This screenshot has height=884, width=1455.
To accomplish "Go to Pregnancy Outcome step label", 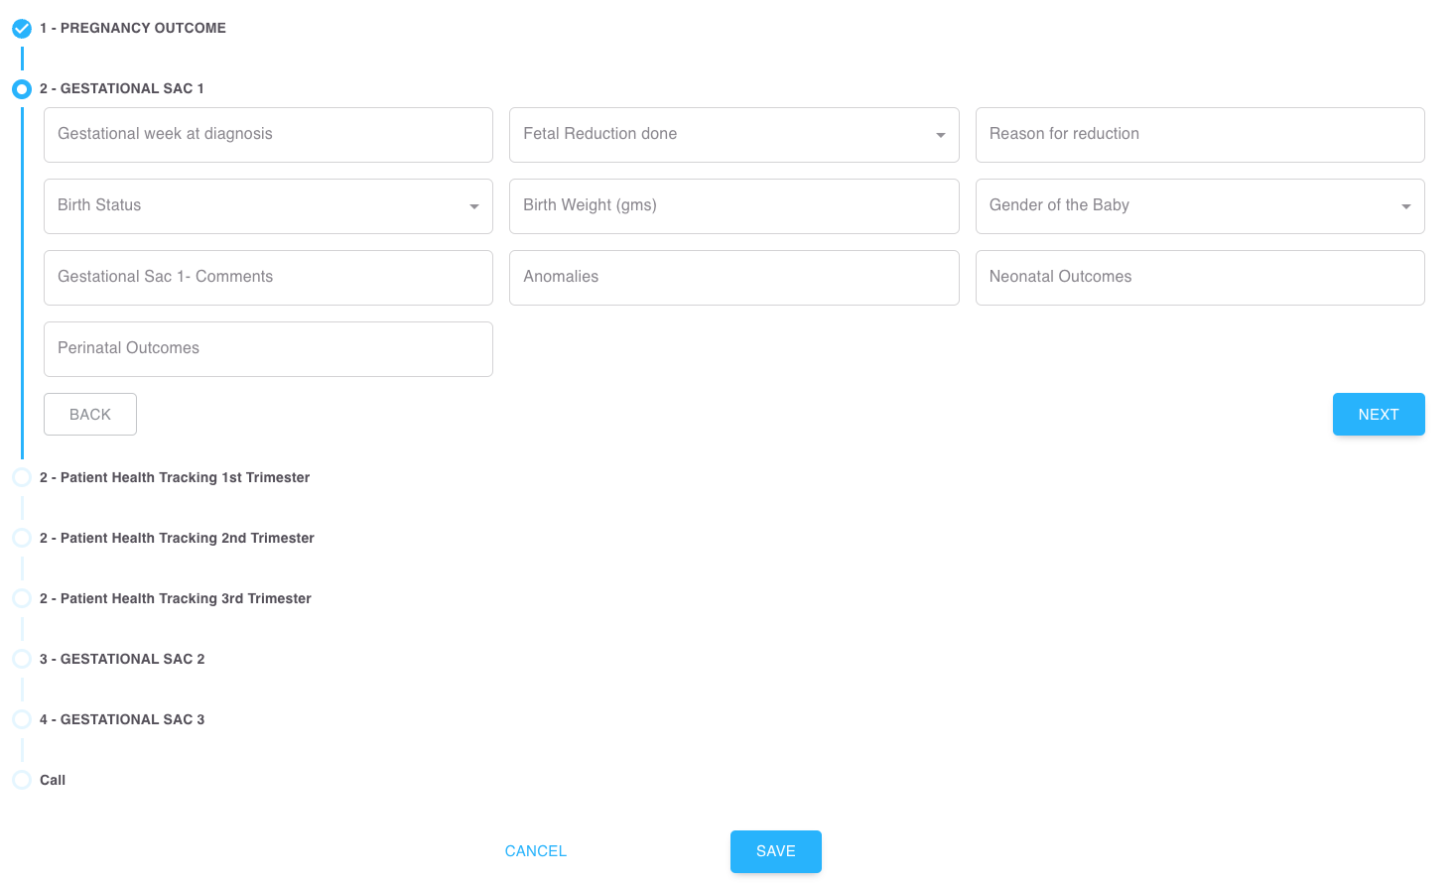I will (x=133, y=28).
